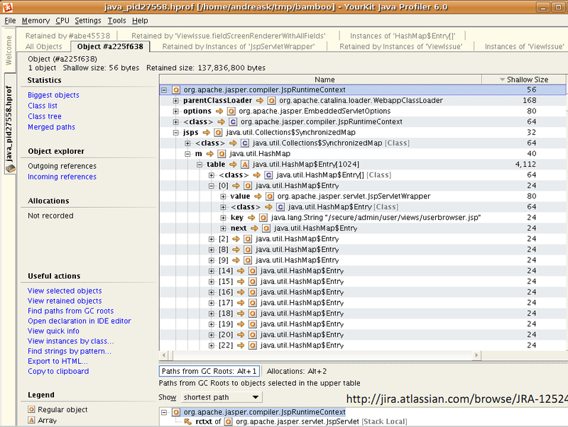
Task: Click View retained objects link
Action: (65, 301)
